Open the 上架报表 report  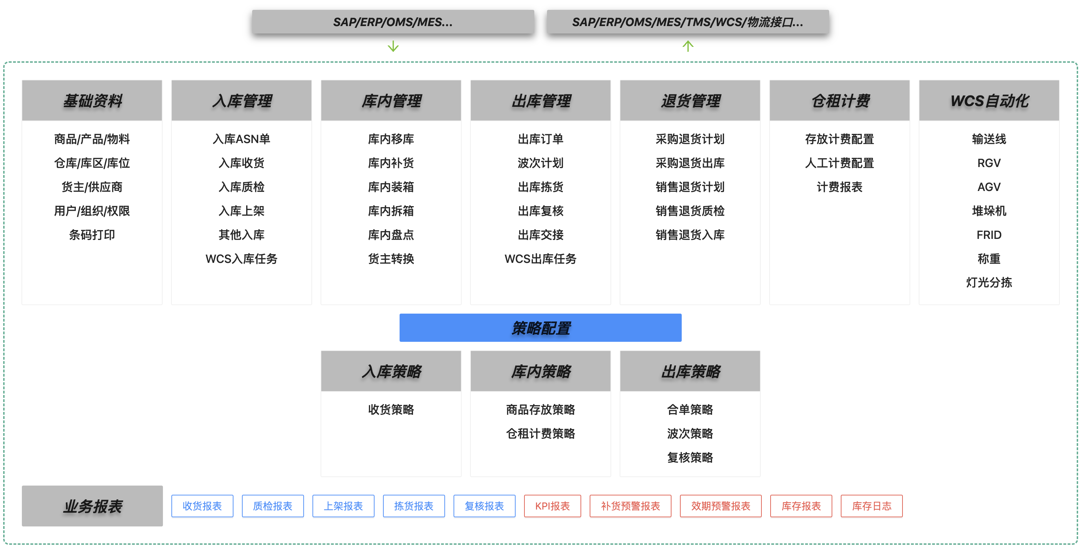343,506
